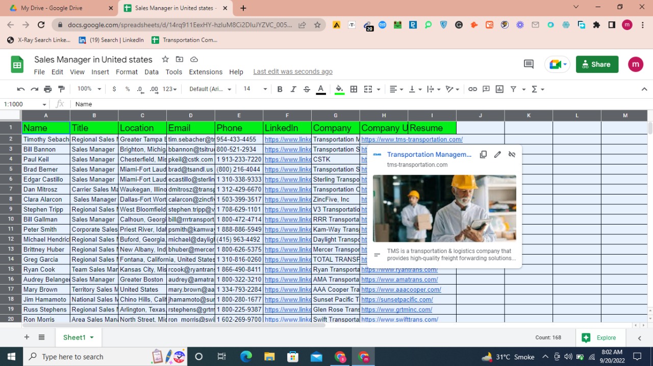
Task: Click the print icon
Action: pyautogui.click(x=48, y=89)
